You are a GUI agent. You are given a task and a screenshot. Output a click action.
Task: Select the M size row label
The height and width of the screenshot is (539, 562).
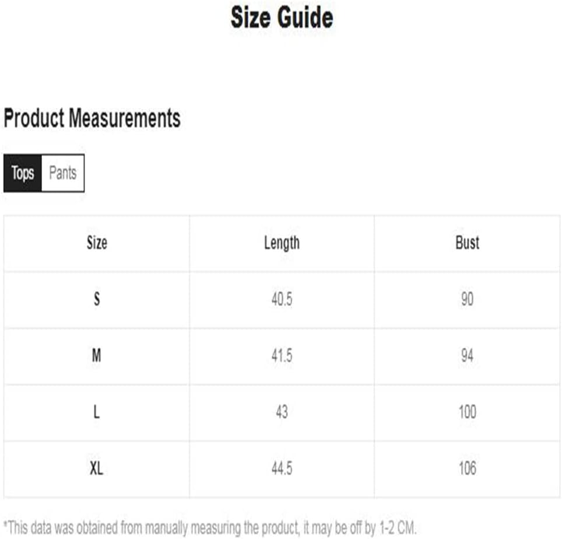96,355
